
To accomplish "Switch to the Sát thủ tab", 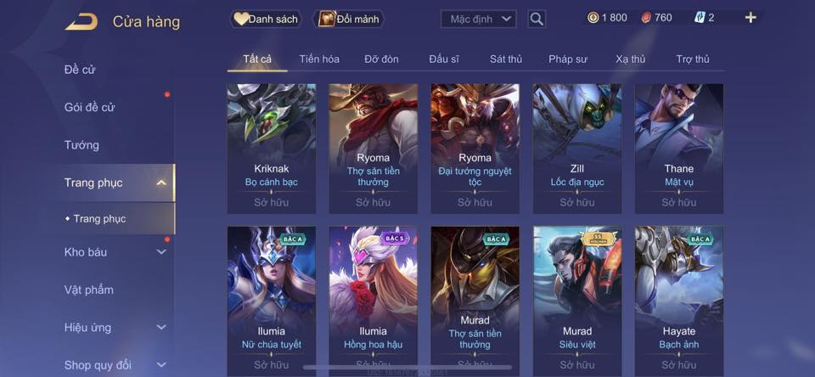I will coord(506,59).
